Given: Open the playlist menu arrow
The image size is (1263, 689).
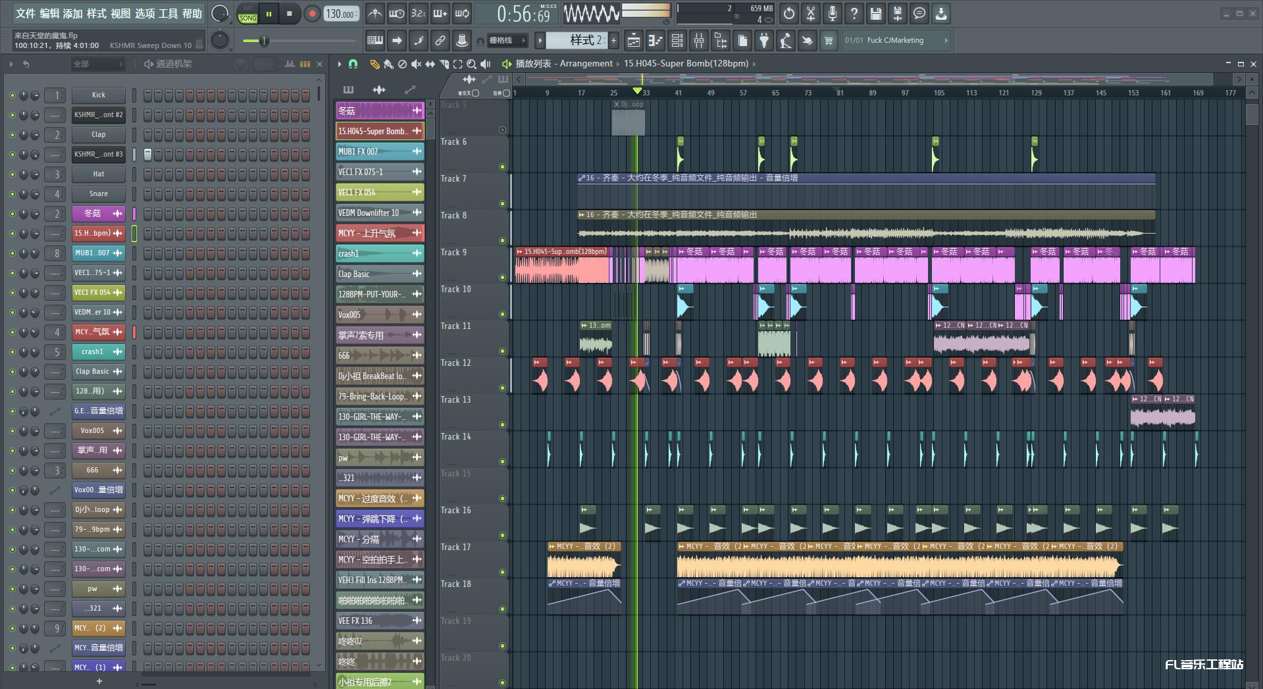Looking at the screenshot, I should click(x=340, y=64).
